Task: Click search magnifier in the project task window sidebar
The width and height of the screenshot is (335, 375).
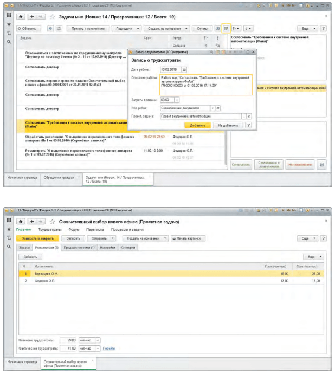Action: pyautogui.click(x=9, y=247)
